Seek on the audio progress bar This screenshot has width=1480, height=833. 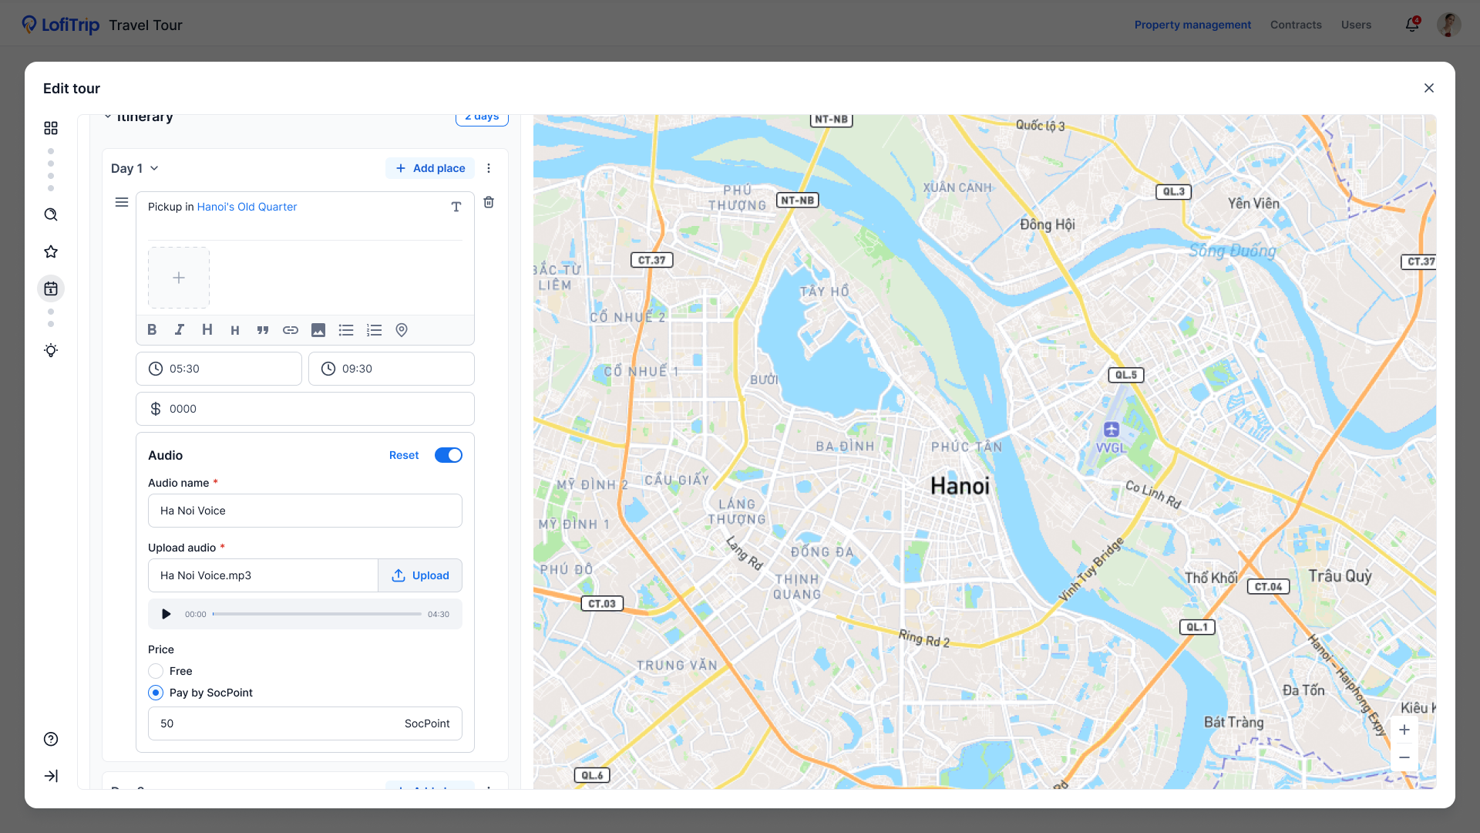coord(317,614)
